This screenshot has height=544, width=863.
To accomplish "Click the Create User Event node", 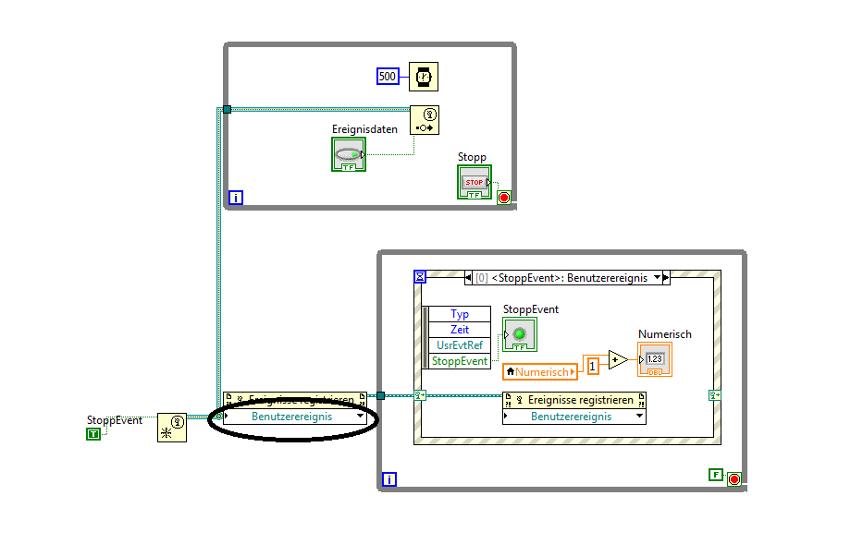I will [x=172, y=428].
